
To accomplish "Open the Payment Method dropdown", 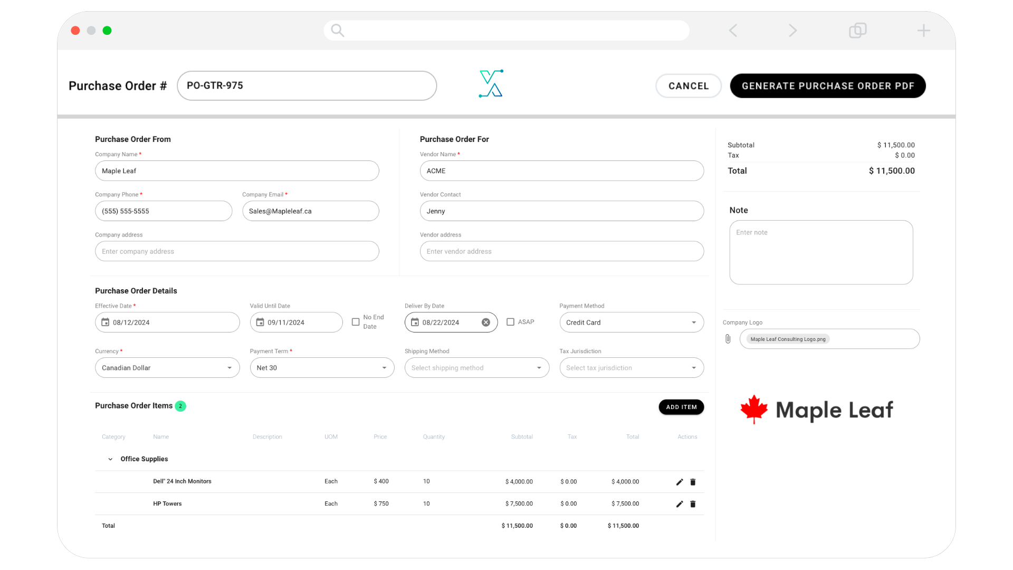I will coord(632,322).
